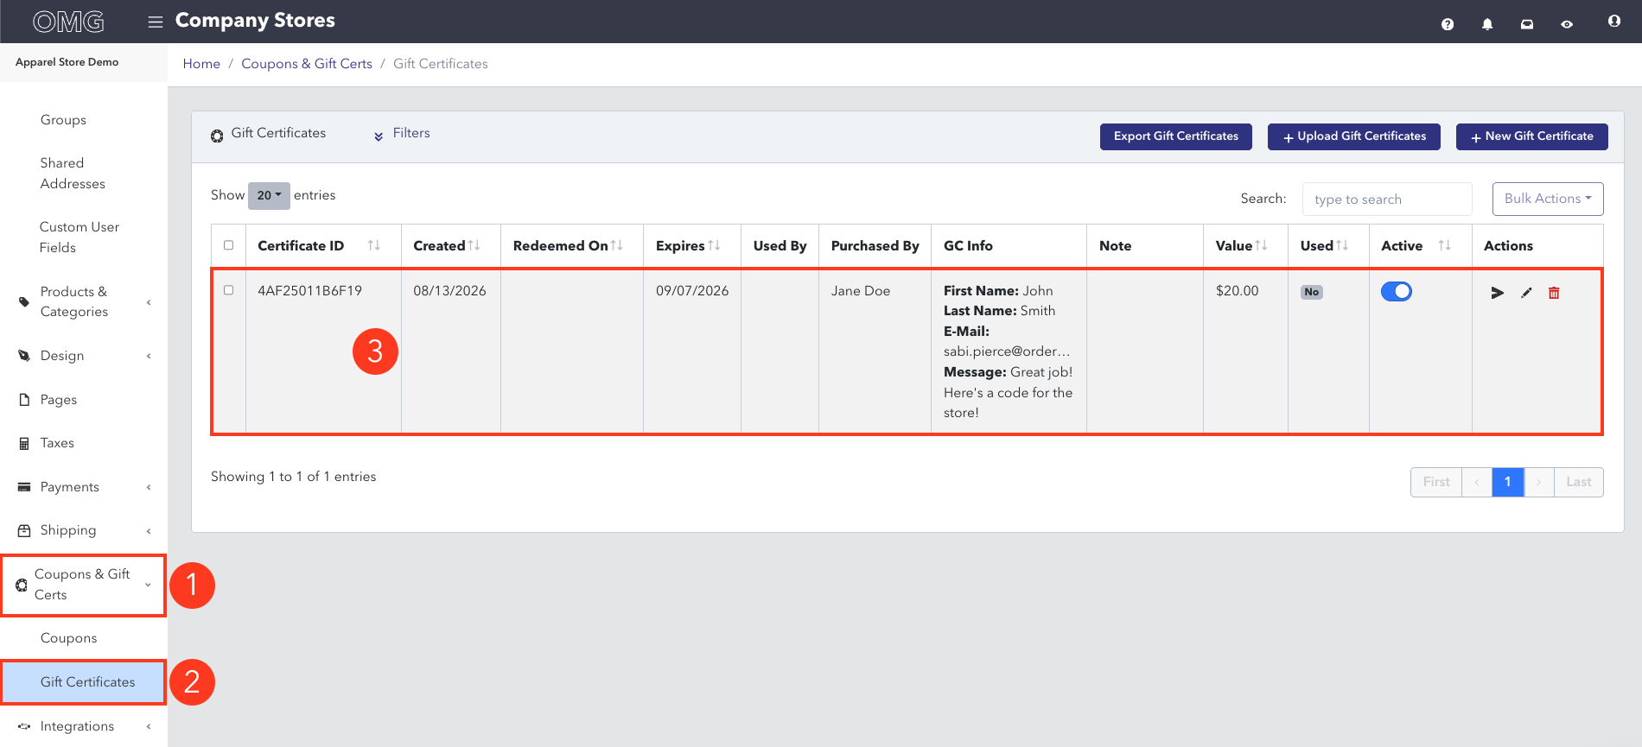The width and height of the screenshot is (1642, 747).
Task: Open the inbox tray icon
Action: tap(1527, 24)
